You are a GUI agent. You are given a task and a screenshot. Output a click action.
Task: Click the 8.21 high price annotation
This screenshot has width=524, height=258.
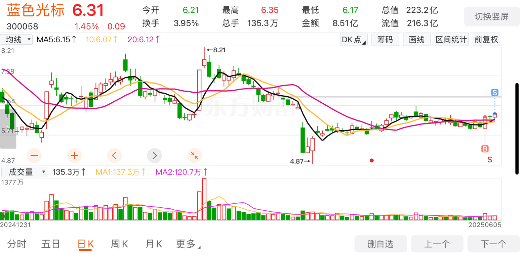coord(216,50)
